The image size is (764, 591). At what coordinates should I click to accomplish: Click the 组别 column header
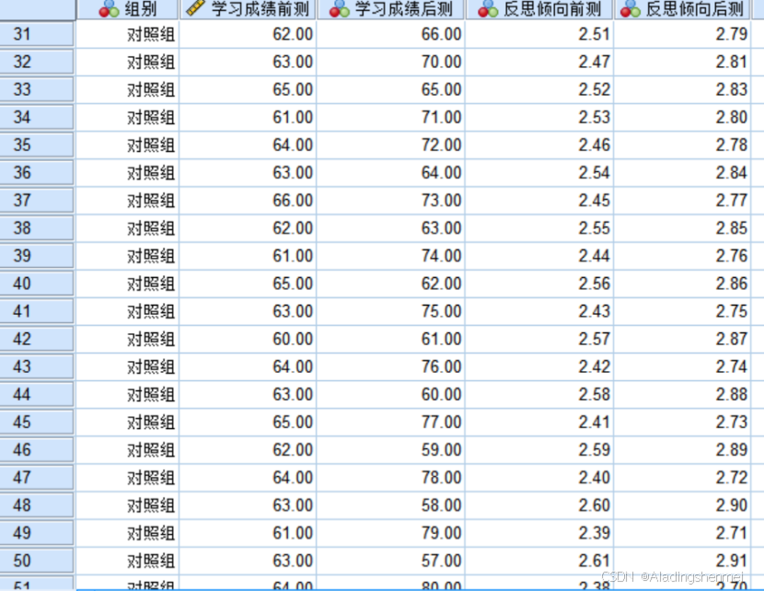click(x=128, y=9)
